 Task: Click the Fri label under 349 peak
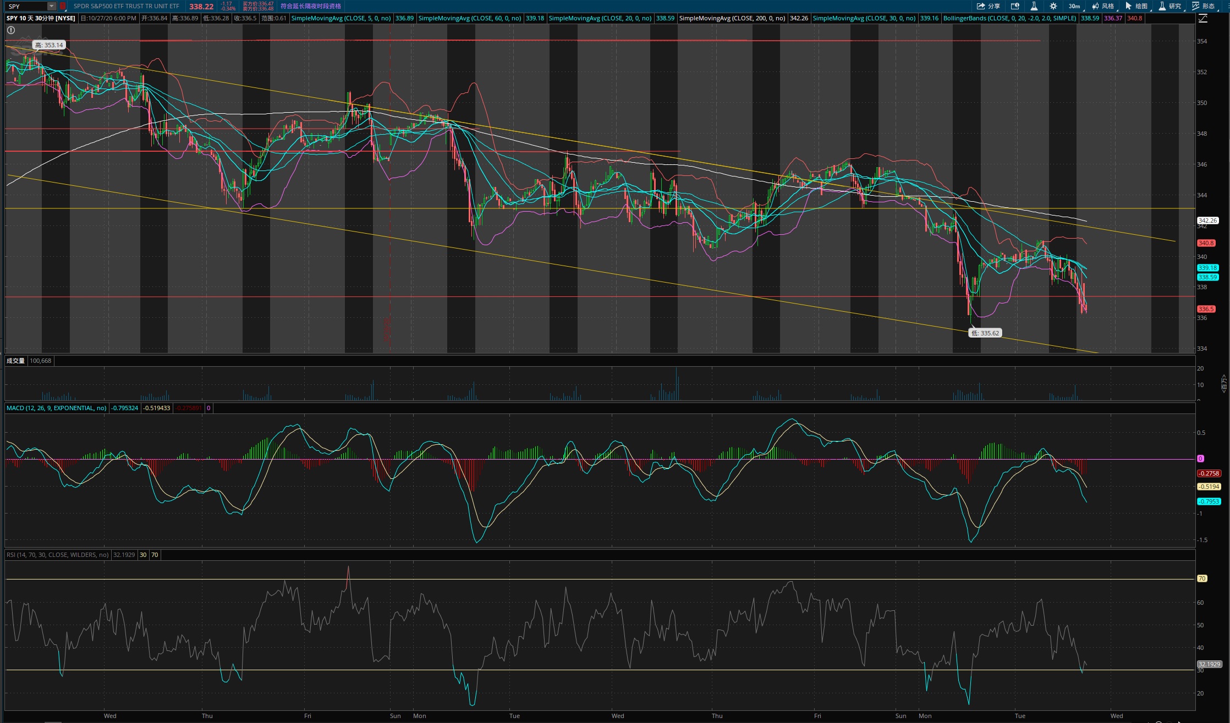[307, 716]
